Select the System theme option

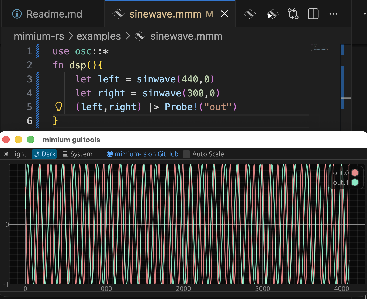(x=78, y=154)
